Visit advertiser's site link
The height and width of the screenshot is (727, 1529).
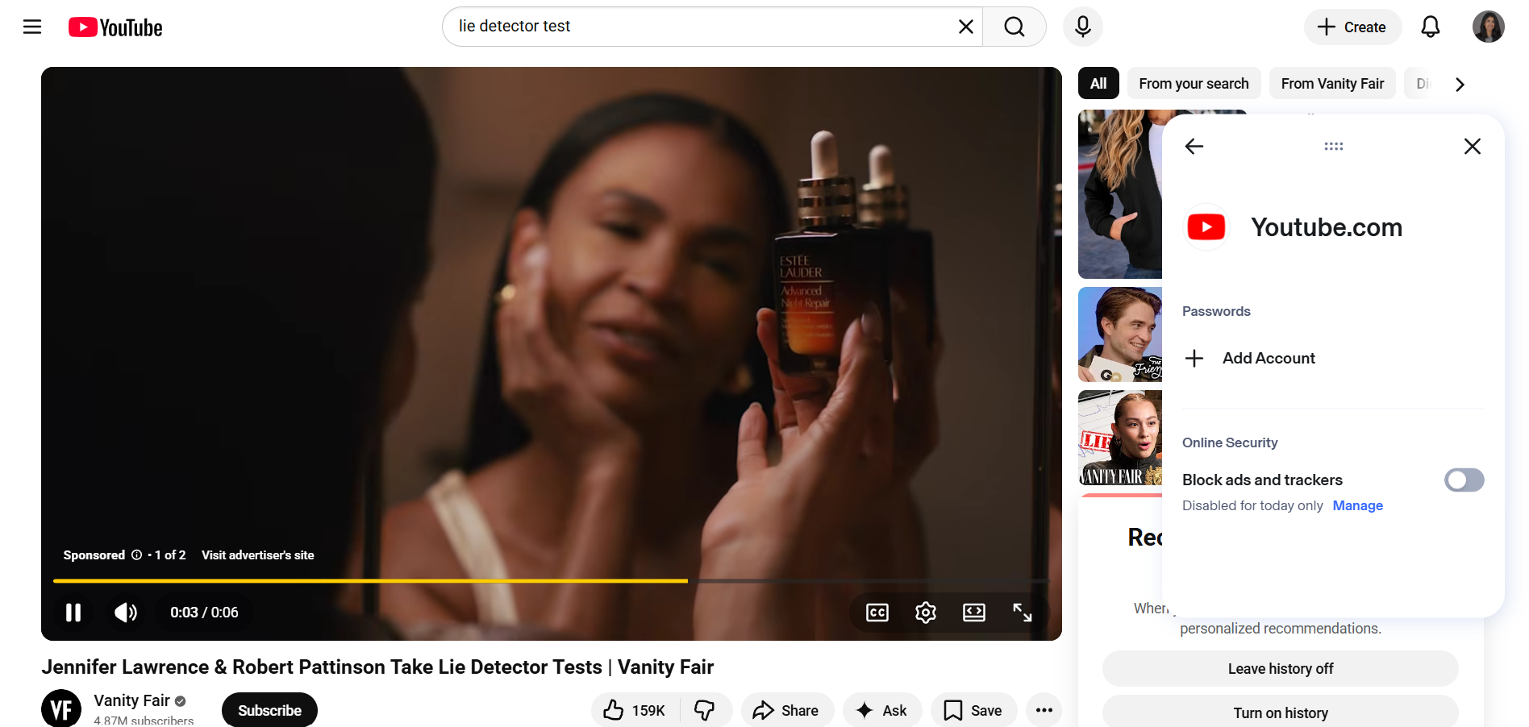[257, 555]
